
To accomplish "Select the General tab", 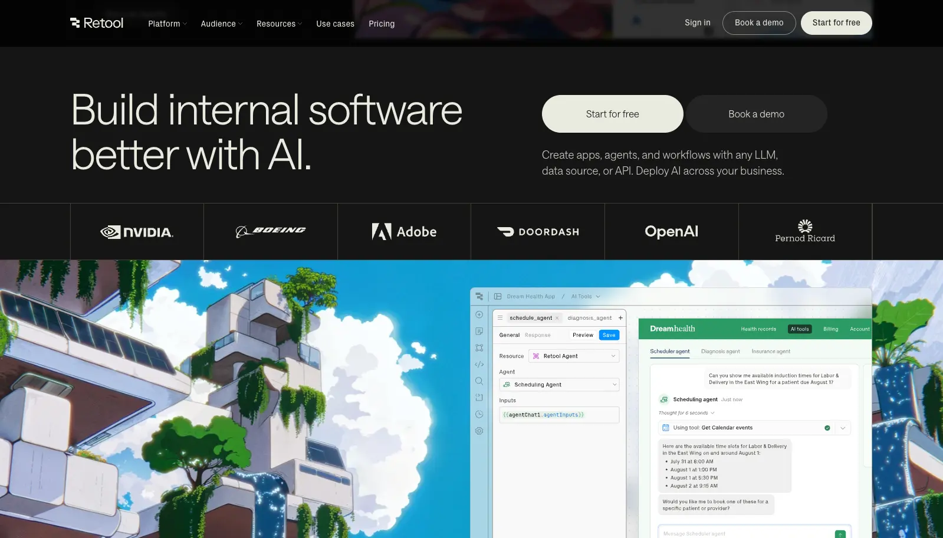I will 510,335.
